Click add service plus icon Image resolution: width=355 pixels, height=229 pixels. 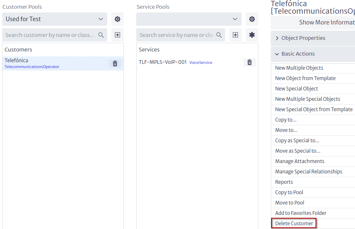click(x=235, y=35)
